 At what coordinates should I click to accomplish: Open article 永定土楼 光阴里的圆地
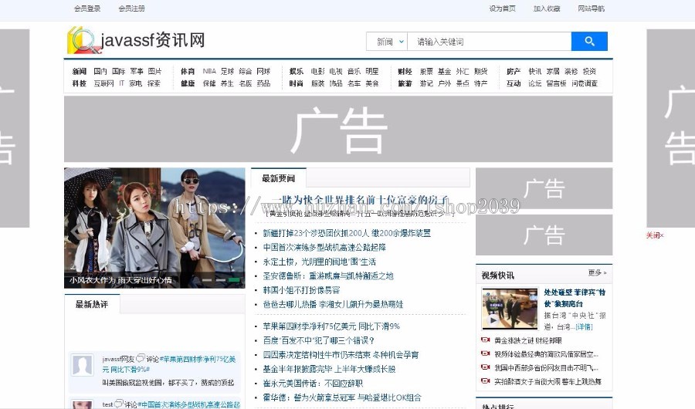pyautogui.click(x=319, y=262)
